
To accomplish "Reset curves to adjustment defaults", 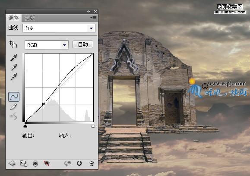I will click(x=79, y=163).
